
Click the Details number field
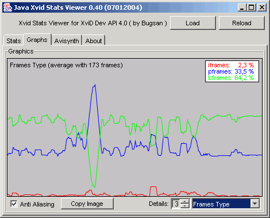(176, 204)
